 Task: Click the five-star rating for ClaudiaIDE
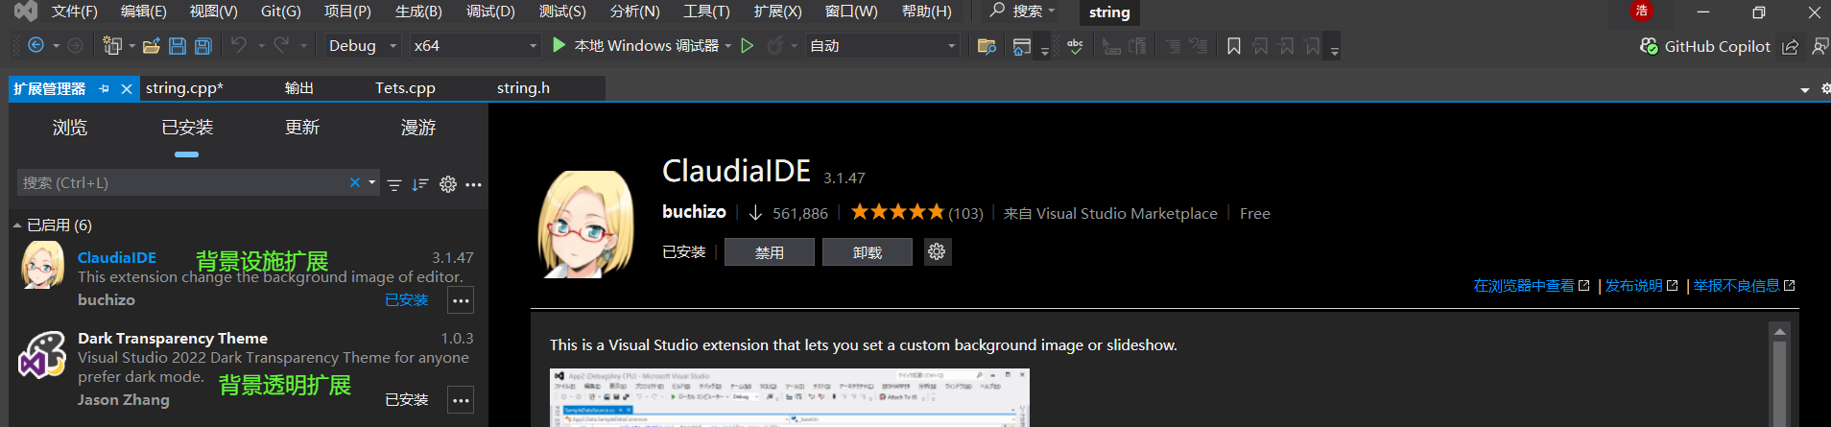897,212
